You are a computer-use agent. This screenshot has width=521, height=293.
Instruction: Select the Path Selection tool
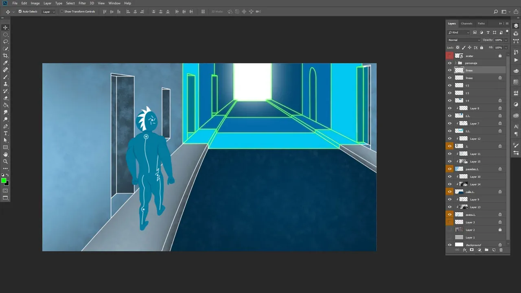[5, 140]
